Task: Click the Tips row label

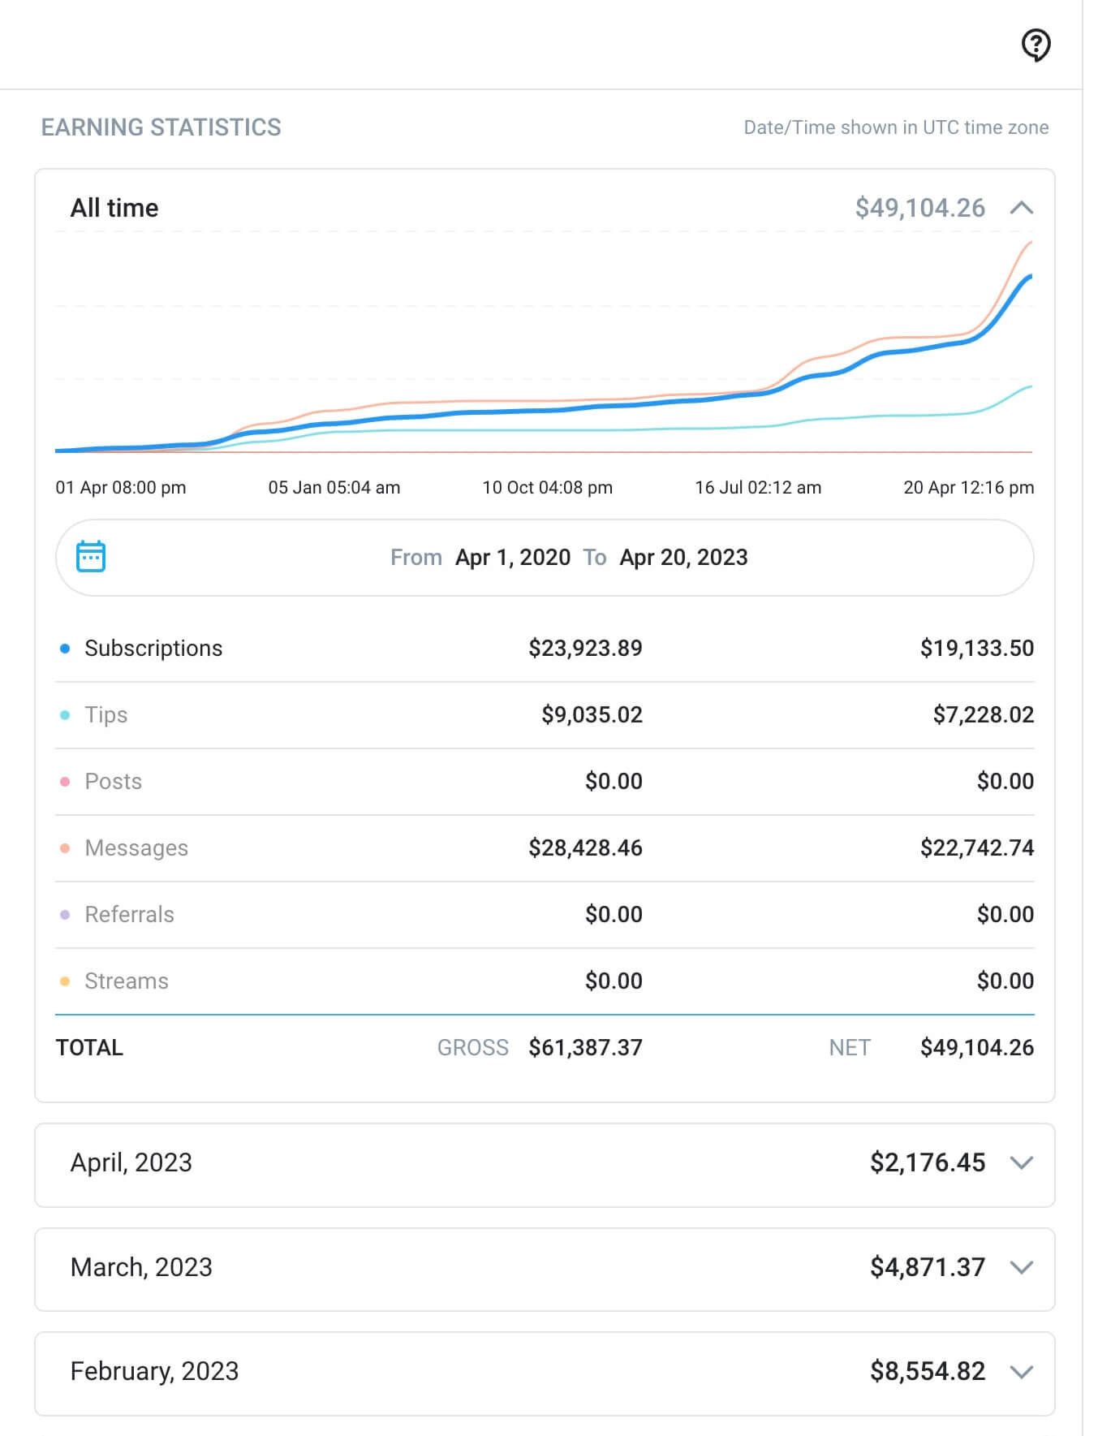Action: point(106,714)
